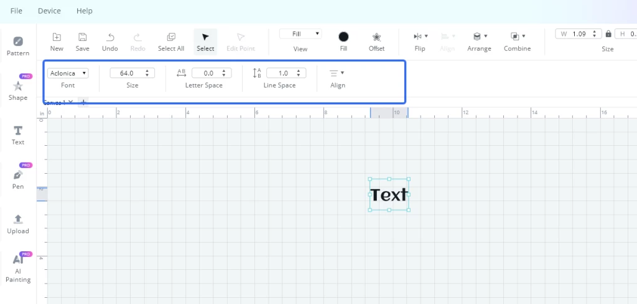The image size is (637, 304).
Task: Open the Aclonica font dropdown
Action: 68,73
